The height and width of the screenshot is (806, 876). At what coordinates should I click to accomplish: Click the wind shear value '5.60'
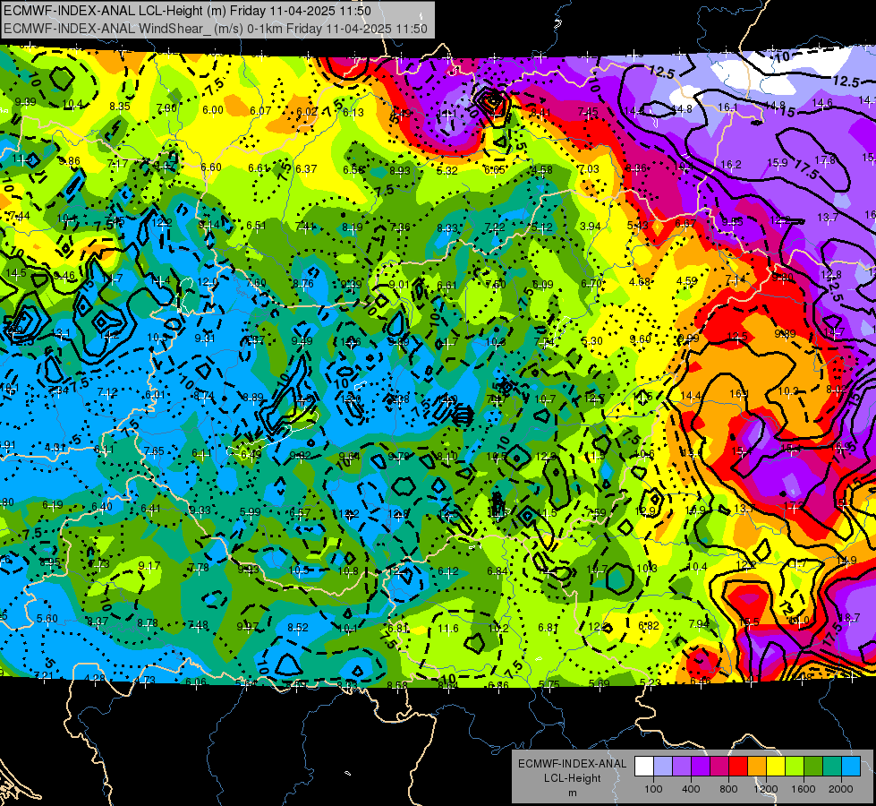(47, 619)
